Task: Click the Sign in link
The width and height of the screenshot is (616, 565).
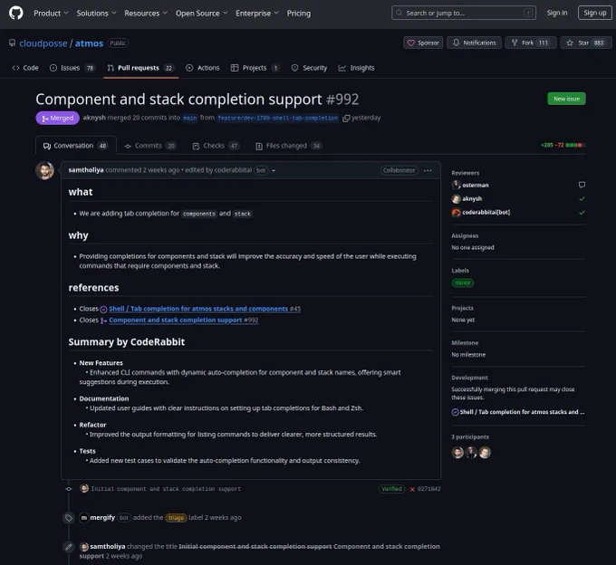Action: [x=557, y=13]
